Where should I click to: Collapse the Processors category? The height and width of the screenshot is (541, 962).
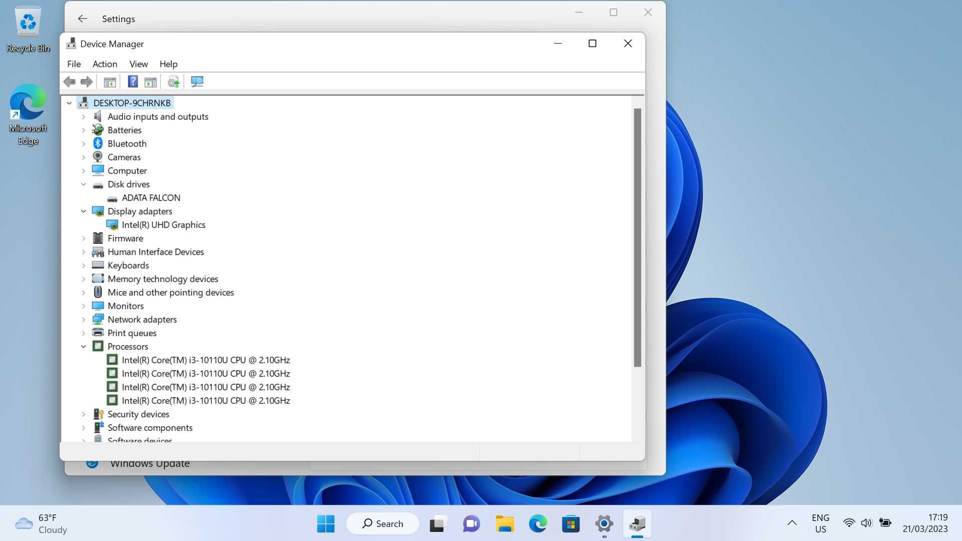coord(83,346)
